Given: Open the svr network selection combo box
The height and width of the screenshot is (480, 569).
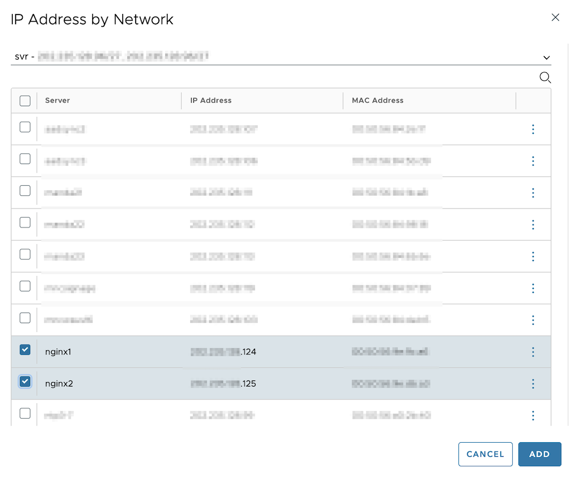Looking at the screenshot, I should [281, 56].
